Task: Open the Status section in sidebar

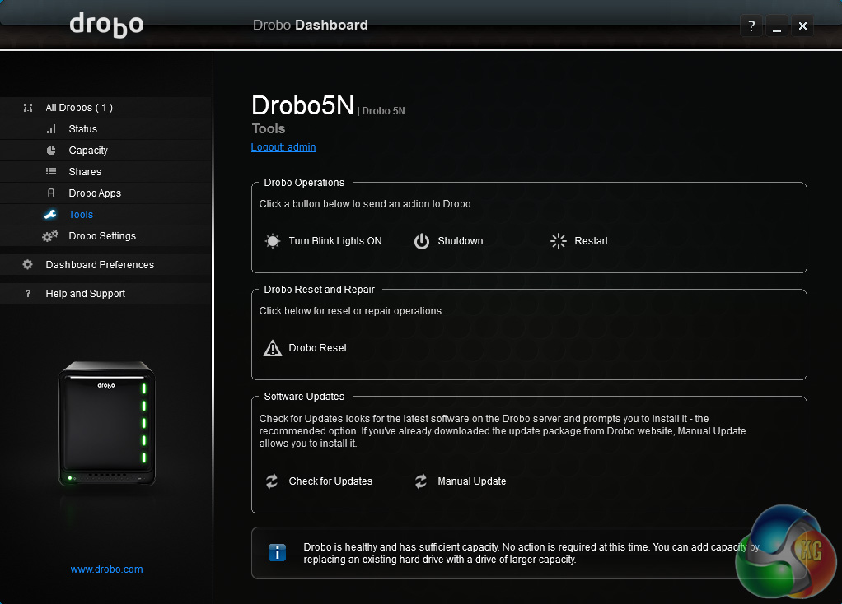Action: [82, 129]
